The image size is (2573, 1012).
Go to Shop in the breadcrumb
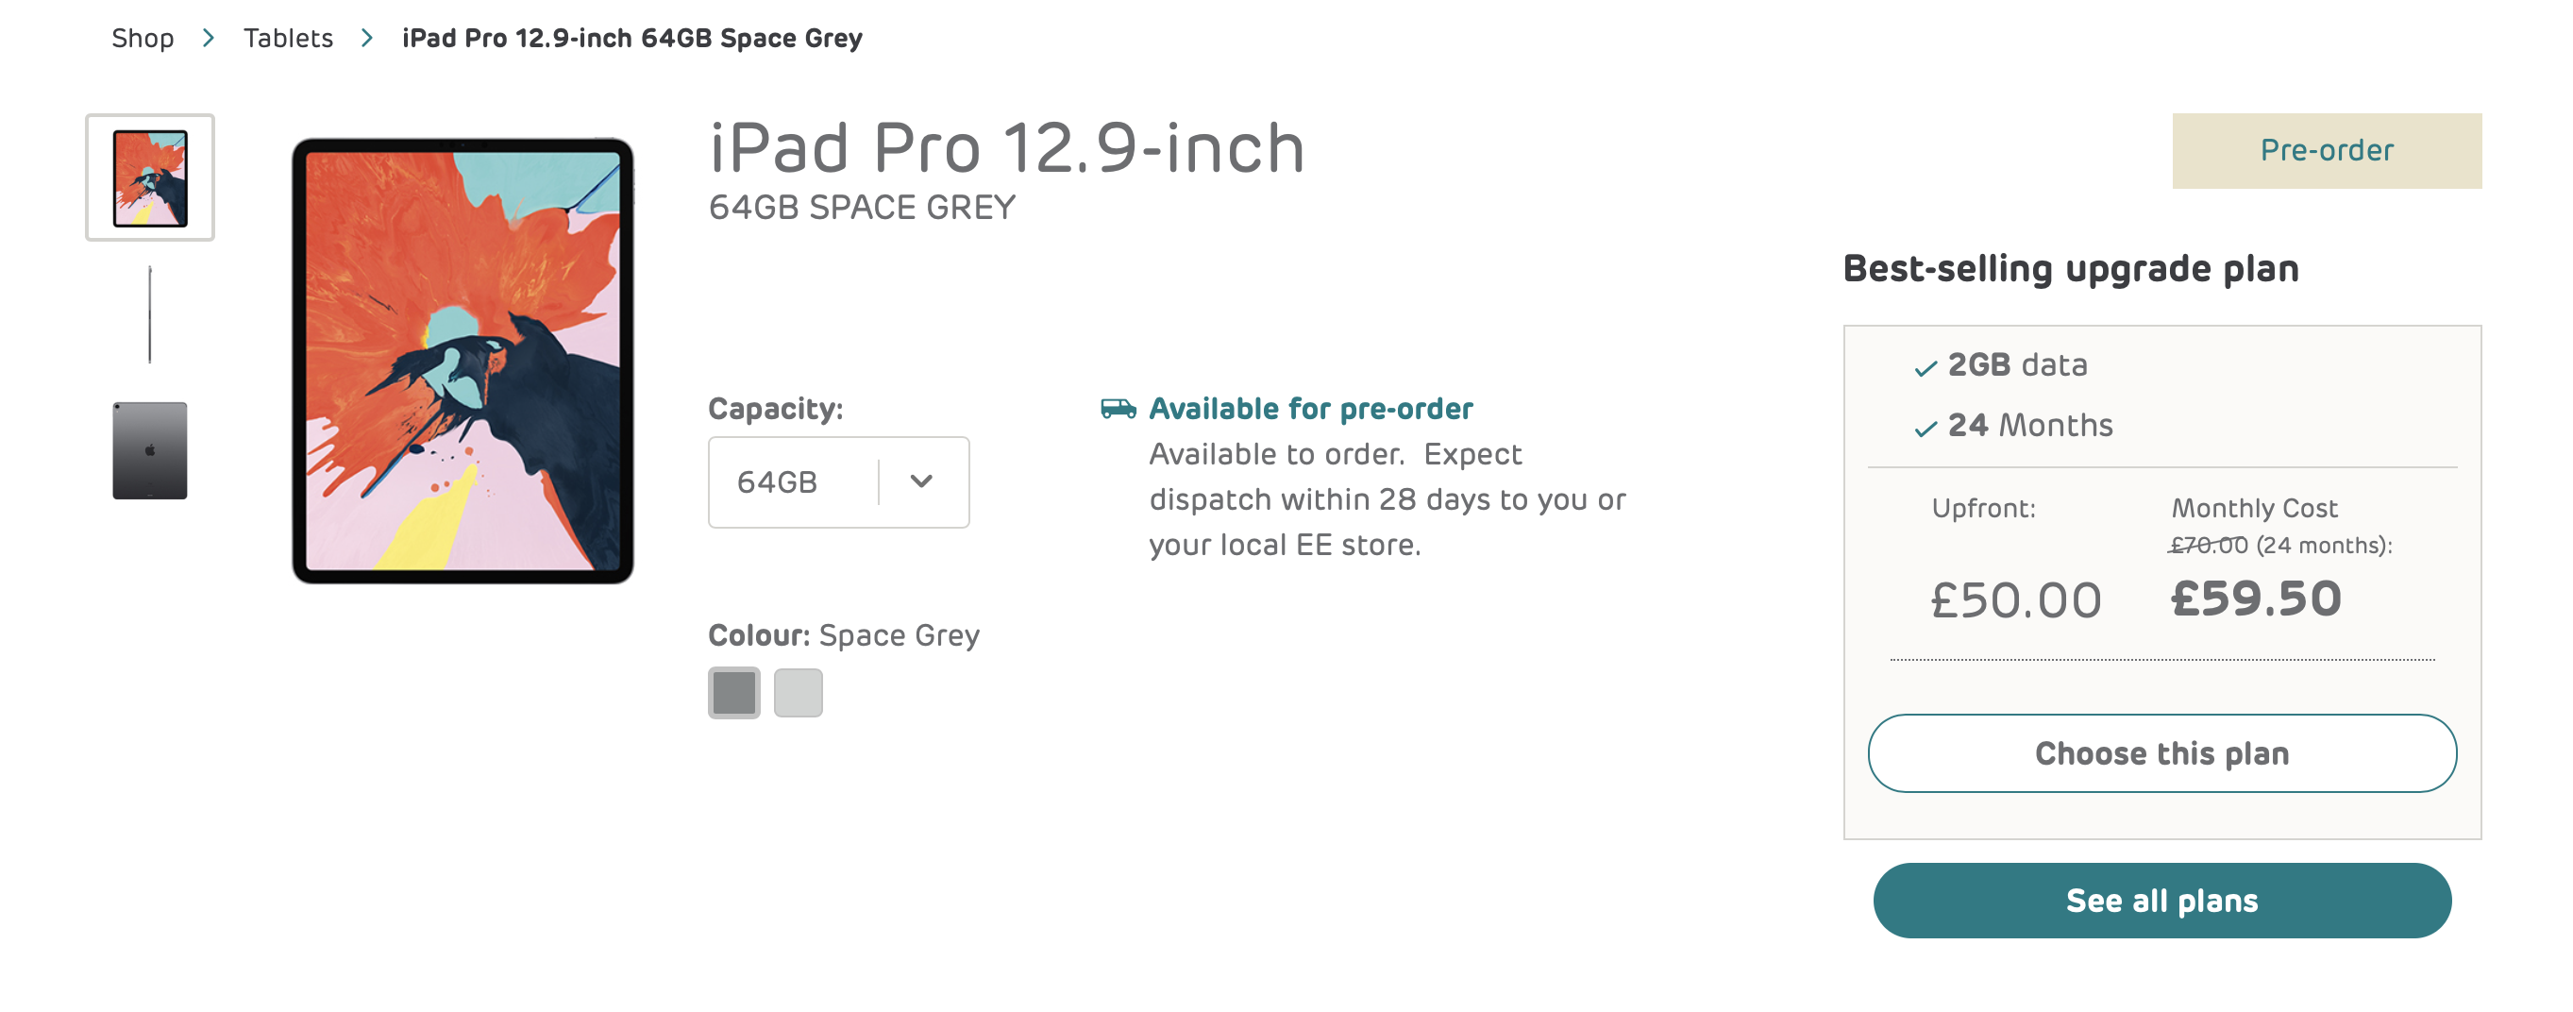click(143, 38)
